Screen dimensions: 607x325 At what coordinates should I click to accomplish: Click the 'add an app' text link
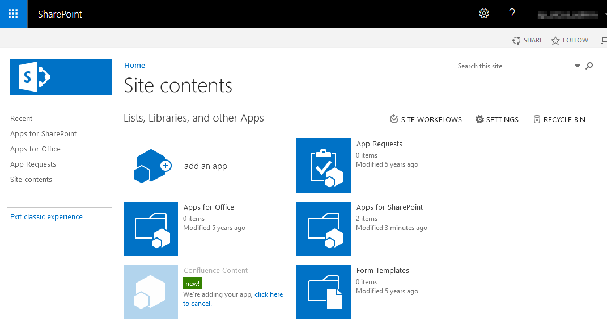206,166
